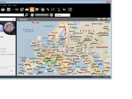Image resolution: width=132 pixels, height=99 pixels.
Task: Expand the arrow next to the gray square
Action: 12,10
